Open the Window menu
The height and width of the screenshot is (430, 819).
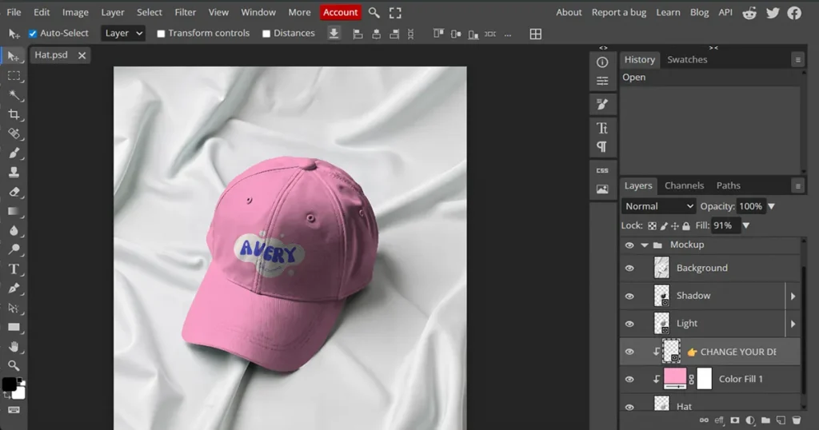click(x=258, y=12)
